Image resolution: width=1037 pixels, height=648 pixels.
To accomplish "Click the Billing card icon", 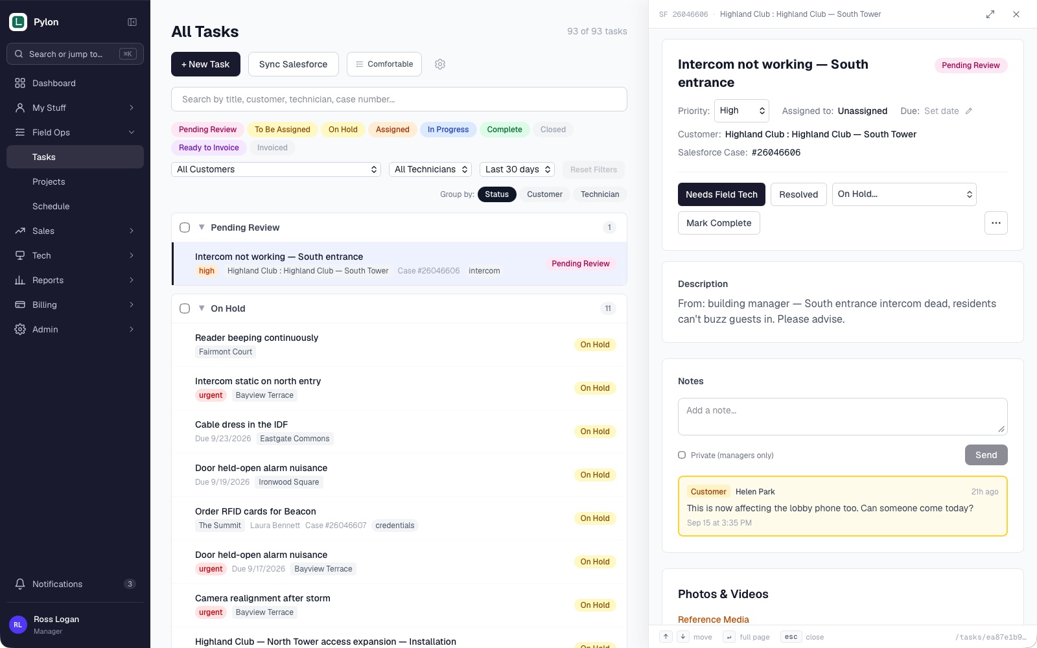I will click(20, 305).
